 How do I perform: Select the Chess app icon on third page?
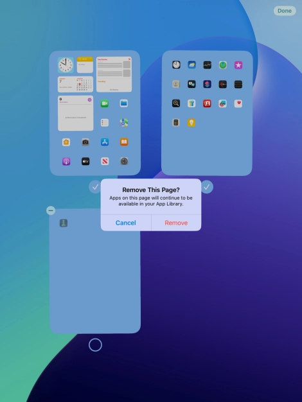pyautogui.click(x=64, y=223)
